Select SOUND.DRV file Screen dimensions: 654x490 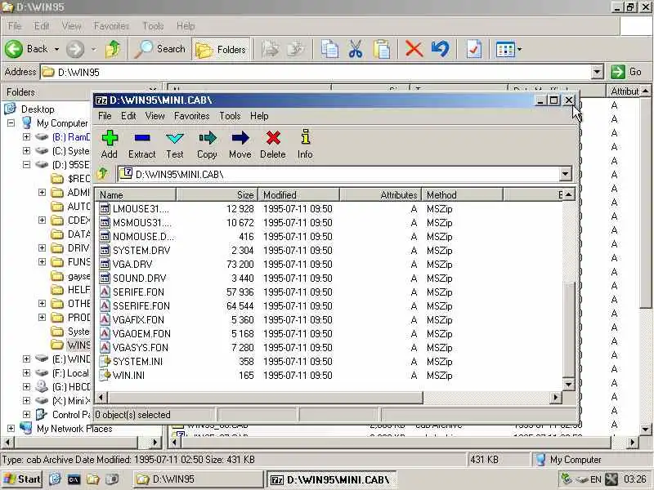click(x=133, y=278)
